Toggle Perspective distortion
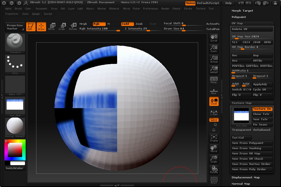 tap(214, 80)
